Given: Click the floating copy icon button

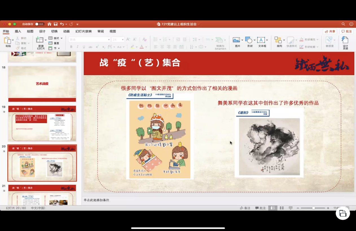Looking at the screenshot, I should click(343, 214).
